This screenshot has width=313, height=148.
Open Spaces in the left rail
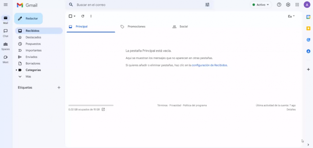tap(6, 46)
